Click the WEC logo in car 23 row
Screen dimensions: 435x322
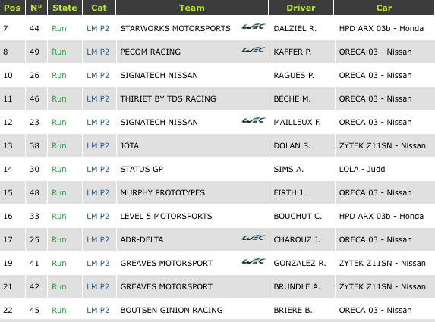click(x=254, y=120)
